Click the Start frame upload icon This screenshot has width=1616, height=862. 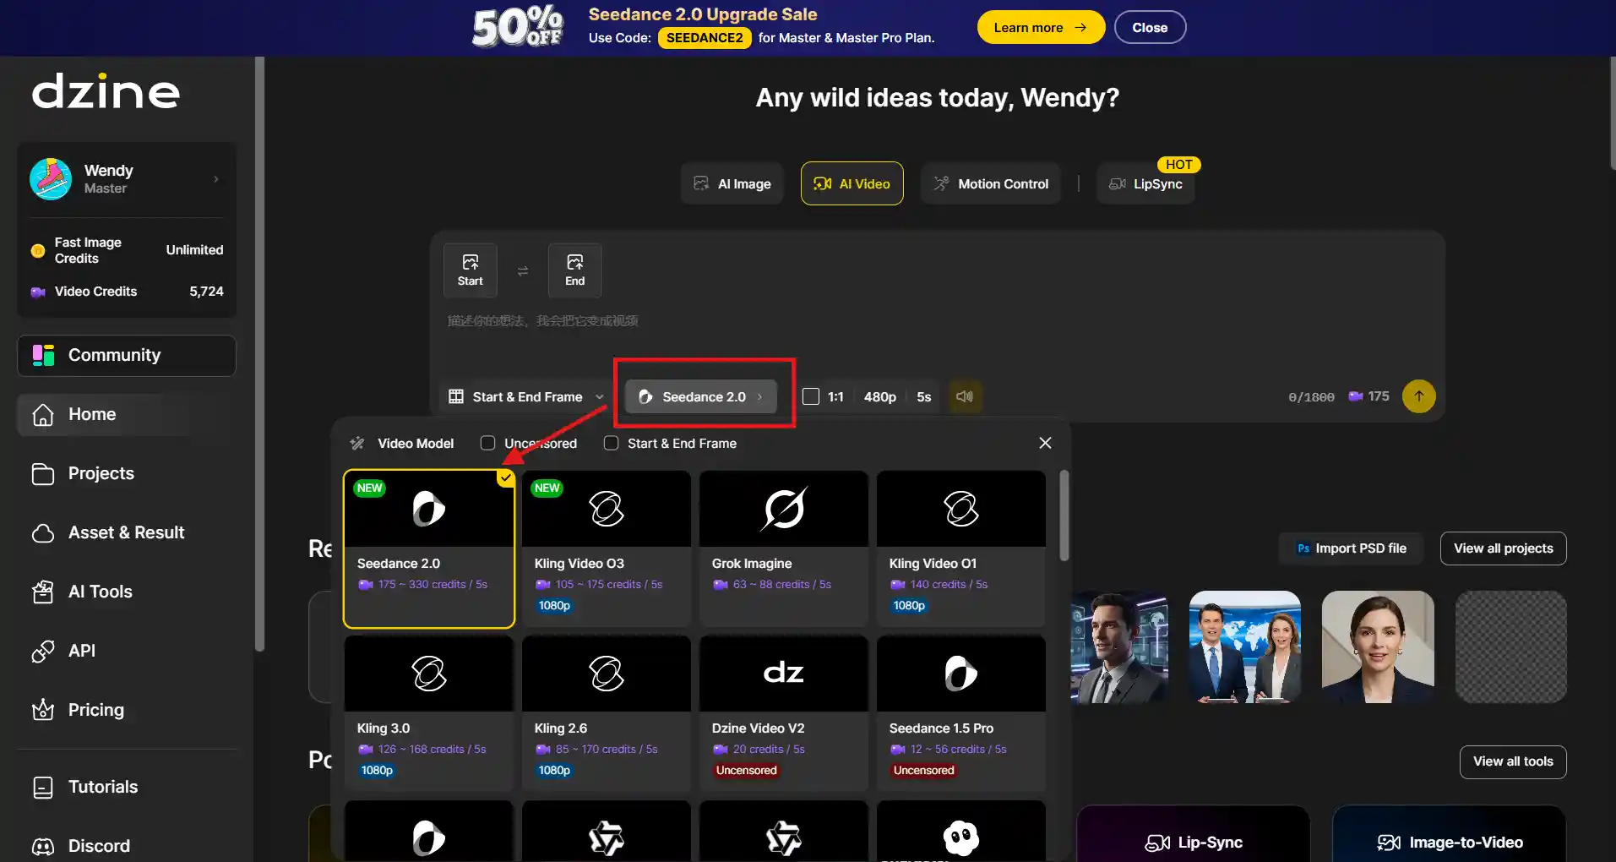click(x=470, y=270)
